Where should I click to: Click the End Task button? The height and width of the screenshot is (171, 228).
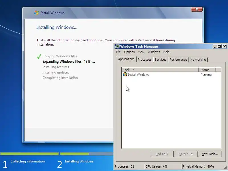162,154
